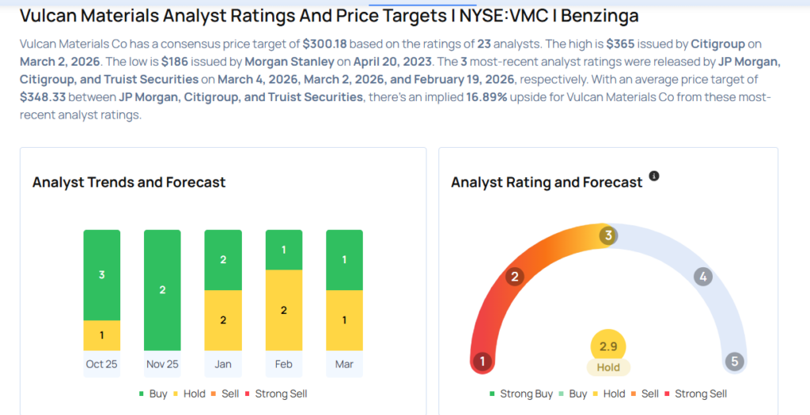Select the gauge marker numbered 5
This screenshot has height=415, width=810.
(735, 362)
